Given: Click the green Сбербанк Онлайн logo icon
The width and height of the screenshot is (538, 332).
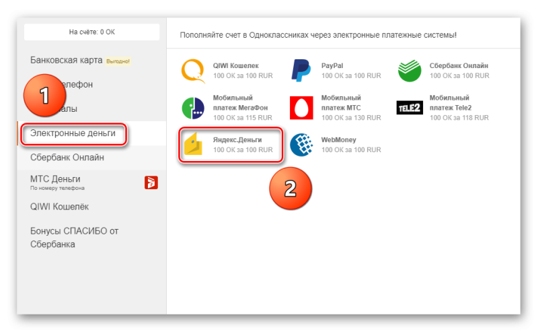Looking at the screenshot, I should click(410, 71).
